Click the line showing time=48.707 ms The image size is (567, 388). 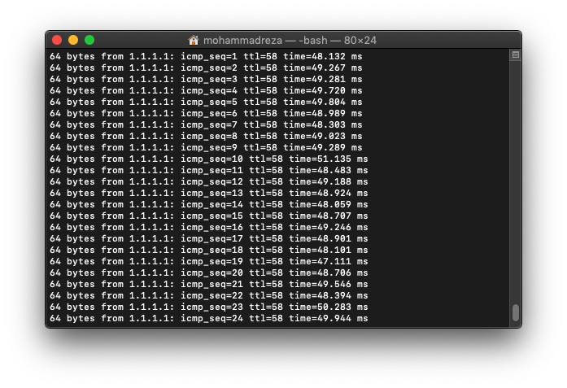coord(209,216)
